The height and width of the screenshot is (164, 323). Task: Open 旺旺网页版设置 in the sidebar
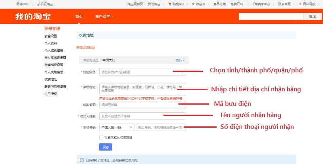[x=55, y=86]
